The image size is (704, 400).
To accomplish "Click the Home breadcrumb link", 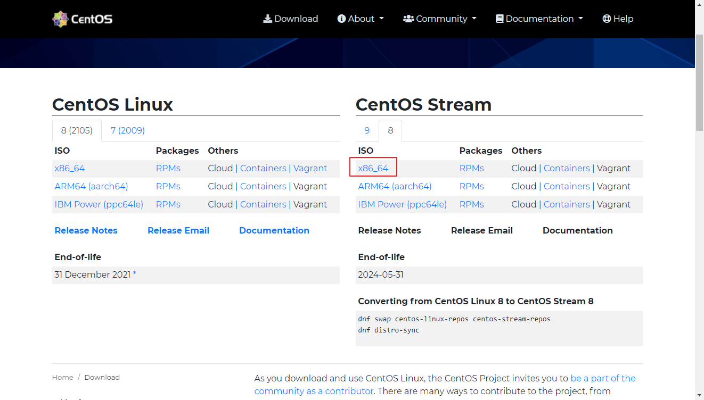I will click(62, 377).
